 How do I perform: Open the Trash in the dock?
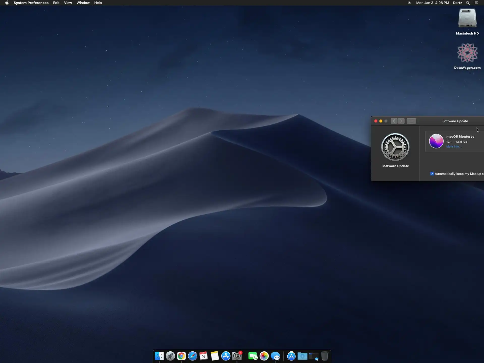[325, 356]
